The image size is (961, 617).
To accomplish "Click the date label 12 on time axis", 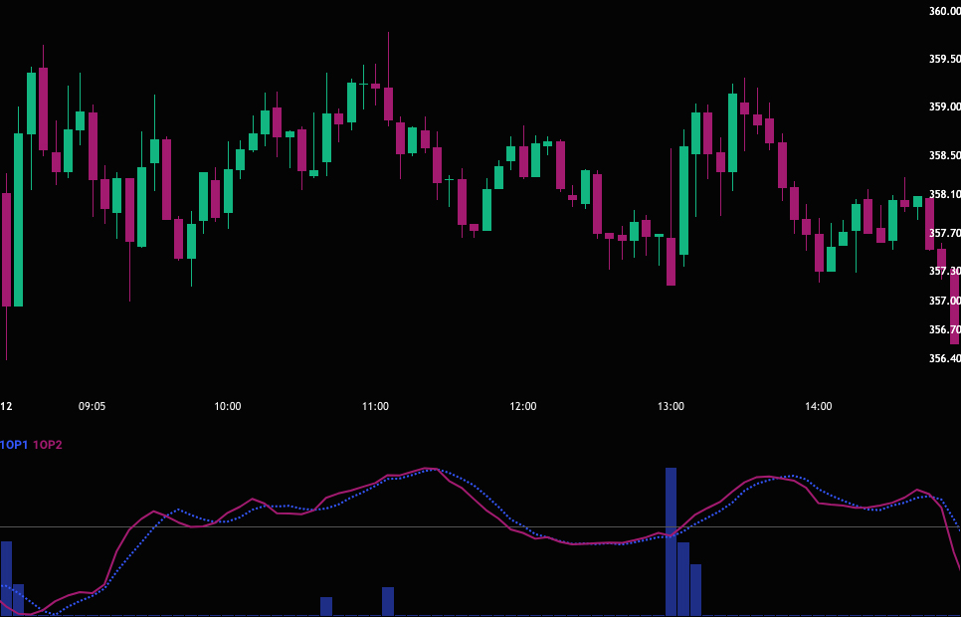I will tap(6, 406).
